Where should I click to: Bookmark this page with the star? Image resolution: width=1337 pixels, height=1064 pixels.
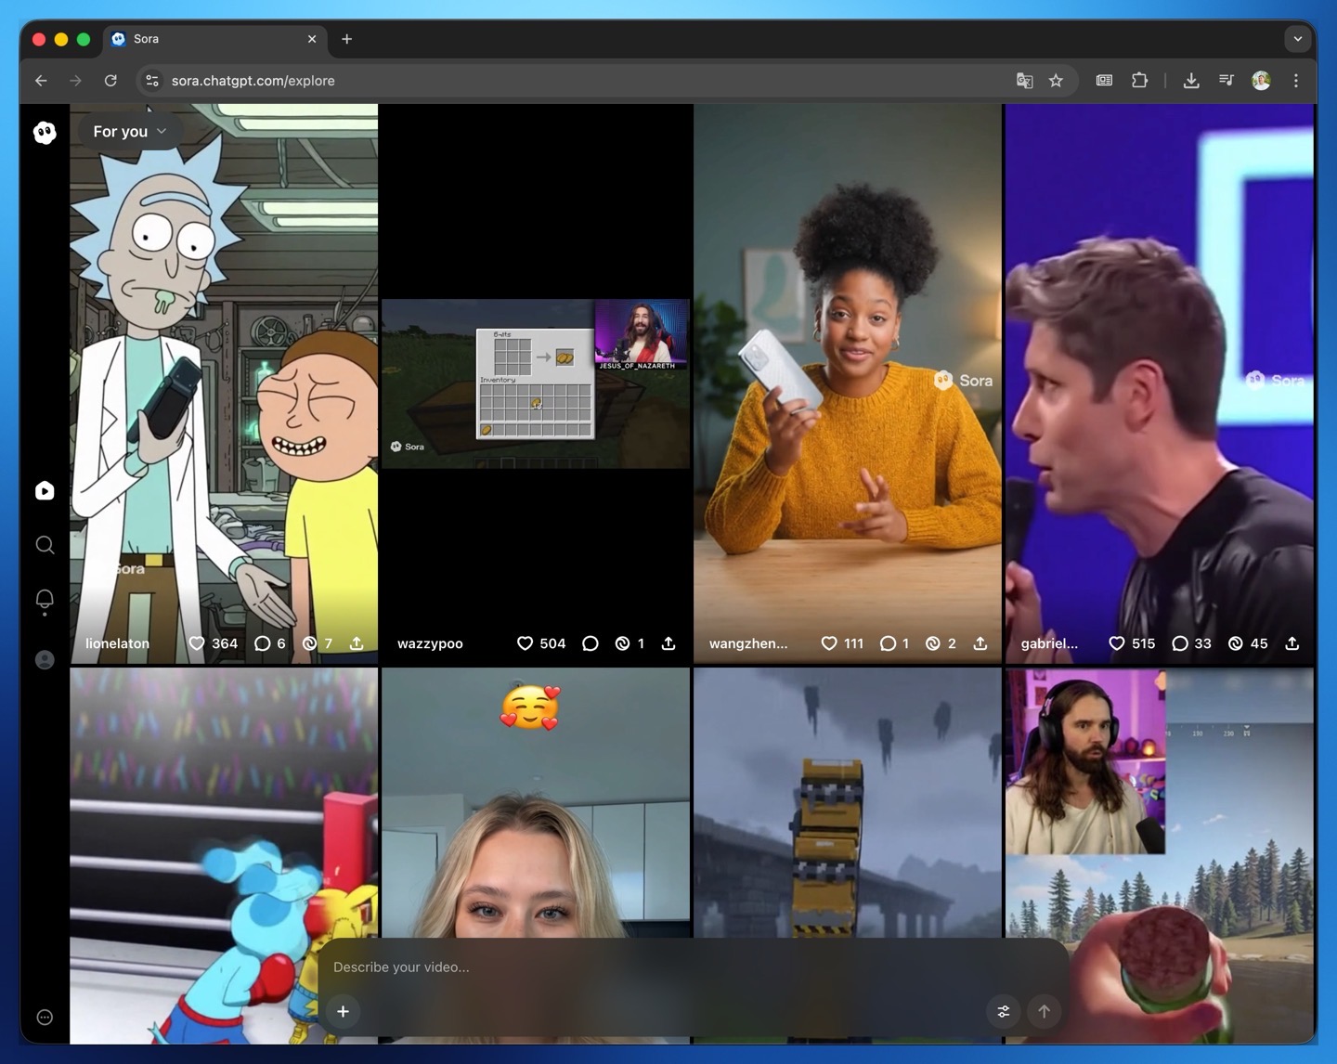(x=1056, y=81)
